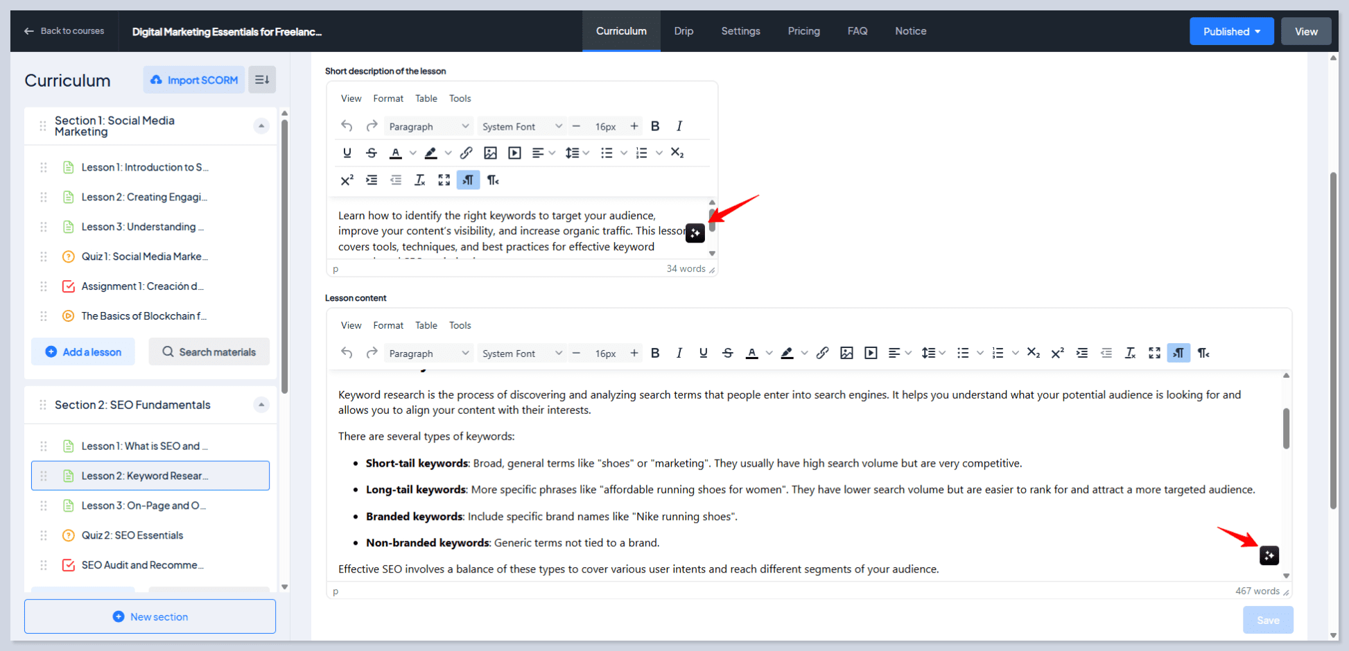
Task: Click the AI sparkle icon in lesson content
Action: pos(1269,555)
